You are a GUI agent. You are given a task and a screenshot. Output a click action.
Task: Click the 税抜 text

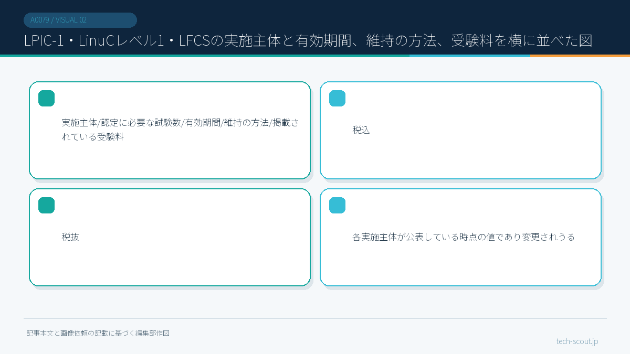click(x=70, y=237)
